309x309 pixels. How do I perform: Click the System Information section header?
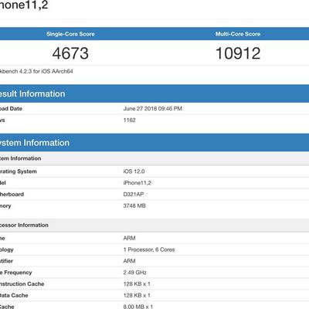click(154, 142)
